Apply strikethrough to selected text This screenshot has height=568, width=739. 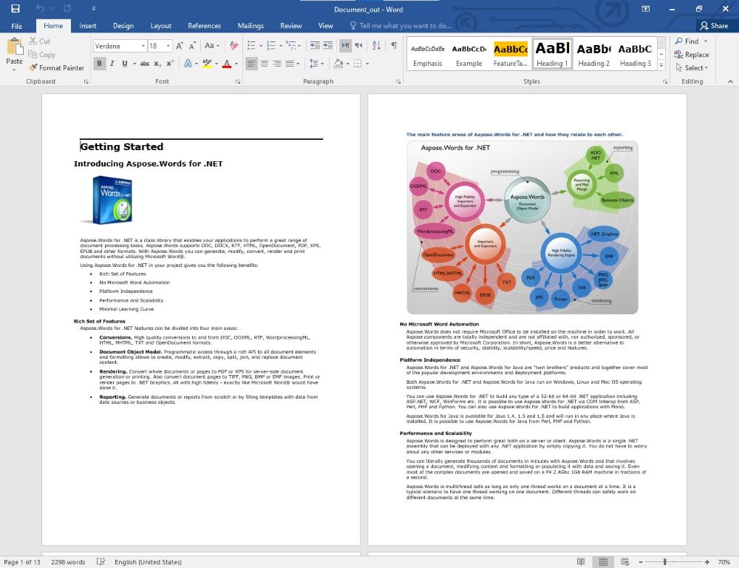(146, 62)
